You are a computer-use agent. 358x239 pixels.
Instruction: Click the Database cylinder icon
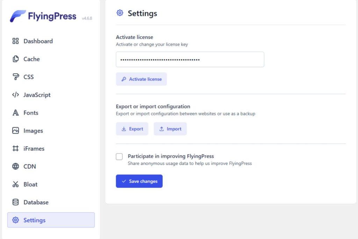(x=15, y=202)
